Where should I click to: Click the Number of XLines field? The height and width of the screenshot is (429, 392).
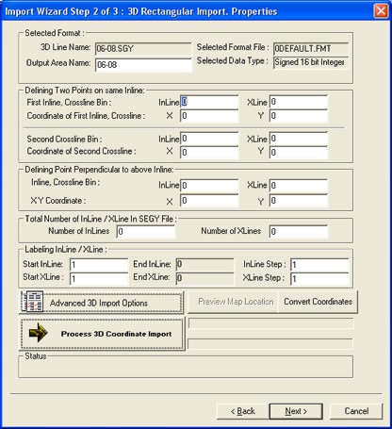(x=299, y=232)
